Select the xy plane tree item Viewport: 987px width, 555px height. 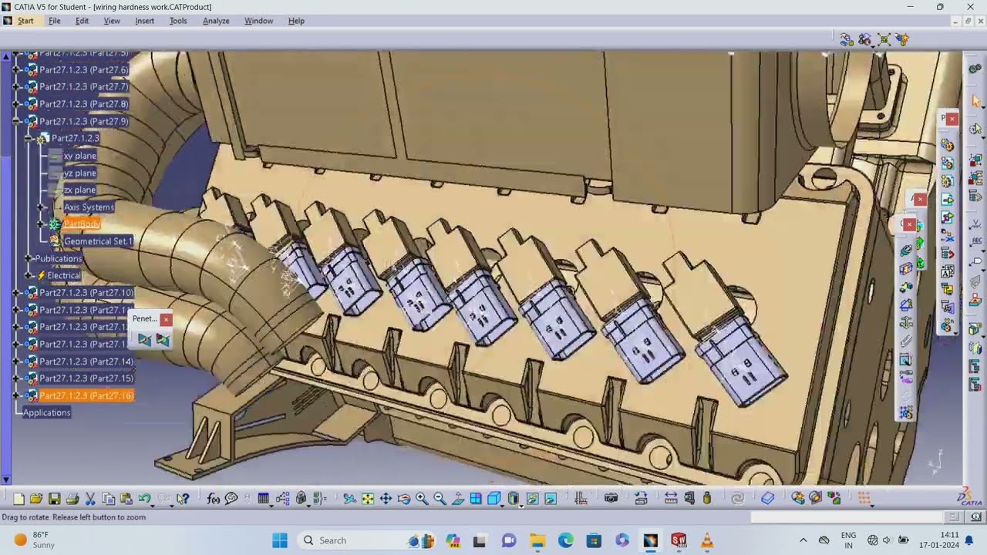[x=80, y=156]
